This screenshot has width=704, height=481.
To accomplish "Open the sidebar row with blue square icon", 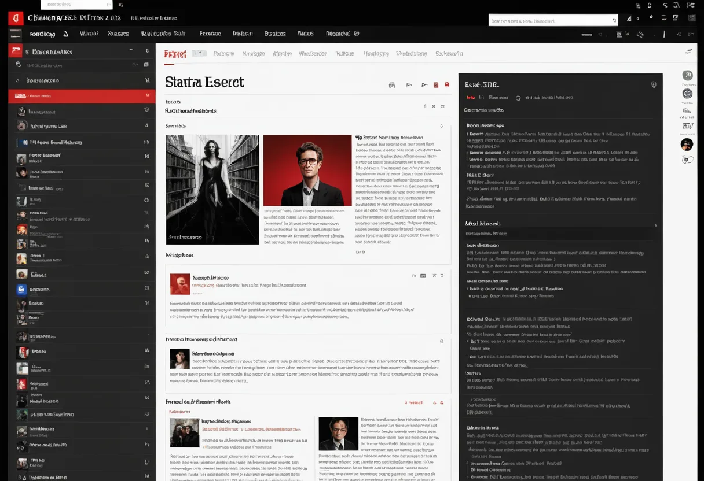I will [x=82, y=290].
